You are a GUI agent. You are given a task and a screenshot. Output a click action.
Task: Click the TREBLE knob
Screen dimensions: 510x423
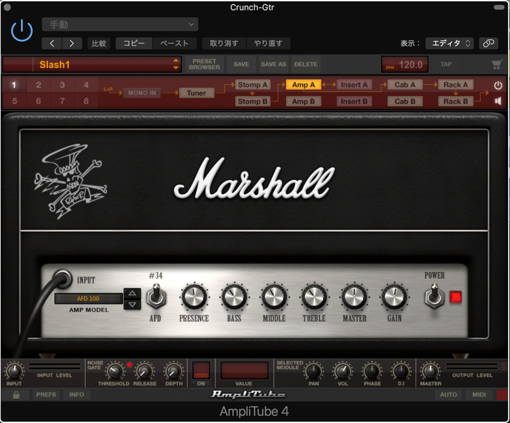point(314,296)
